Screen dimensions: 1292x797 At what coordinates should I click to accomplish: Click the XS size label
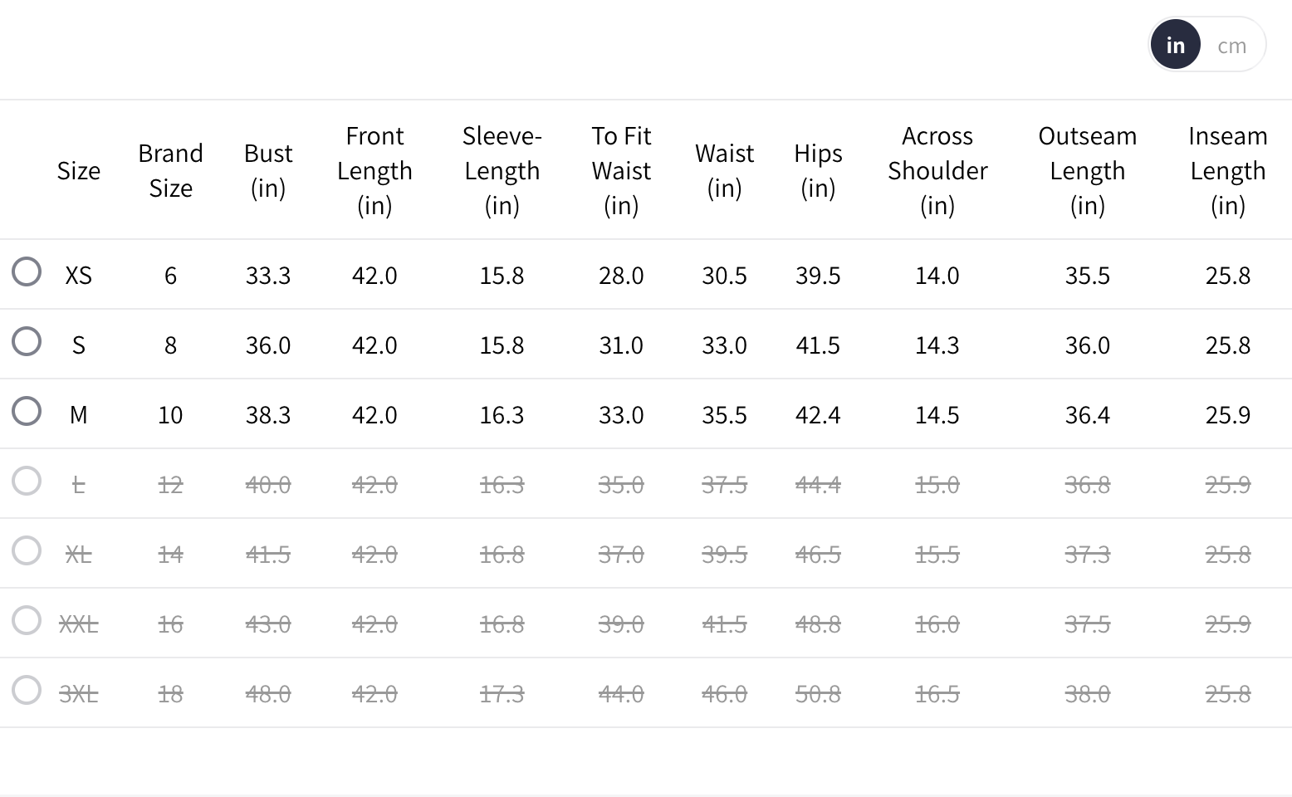[x=79, y=276]
